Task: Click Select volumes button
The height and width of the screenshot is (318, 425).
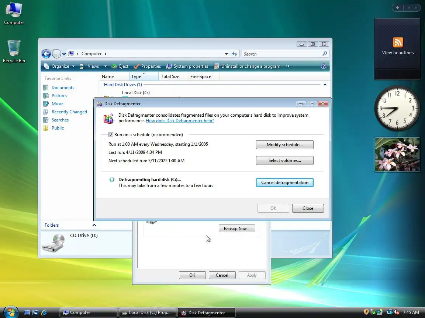Action: coord(284,160)
